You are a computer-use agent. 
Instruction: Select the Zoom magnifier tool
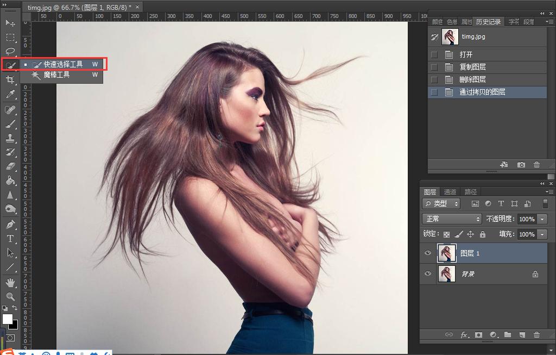pyautogui.click(x=10, y=296)
